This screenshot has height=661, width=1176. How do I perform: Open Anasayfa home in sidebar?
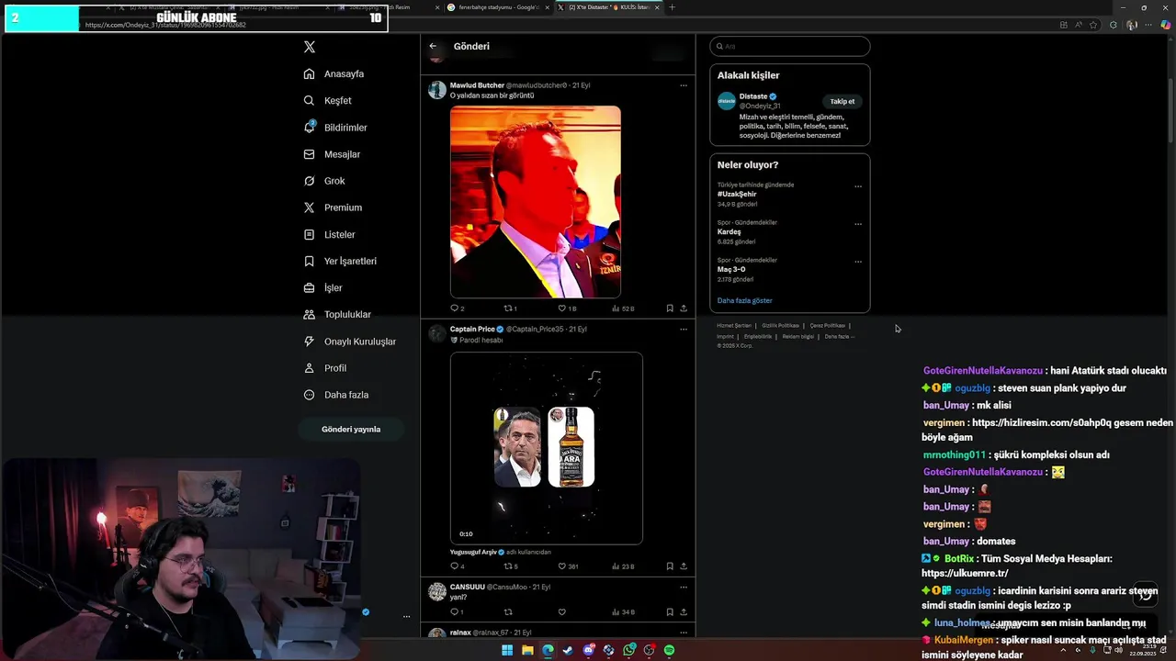tap(334, 73)
